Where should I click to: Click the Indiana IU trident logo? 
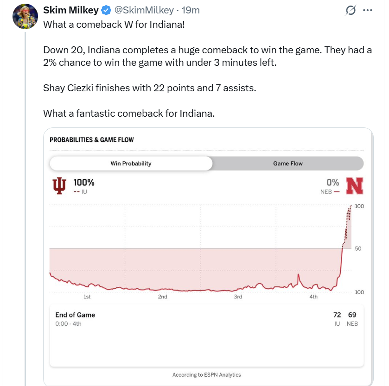(x=59, y=186)
